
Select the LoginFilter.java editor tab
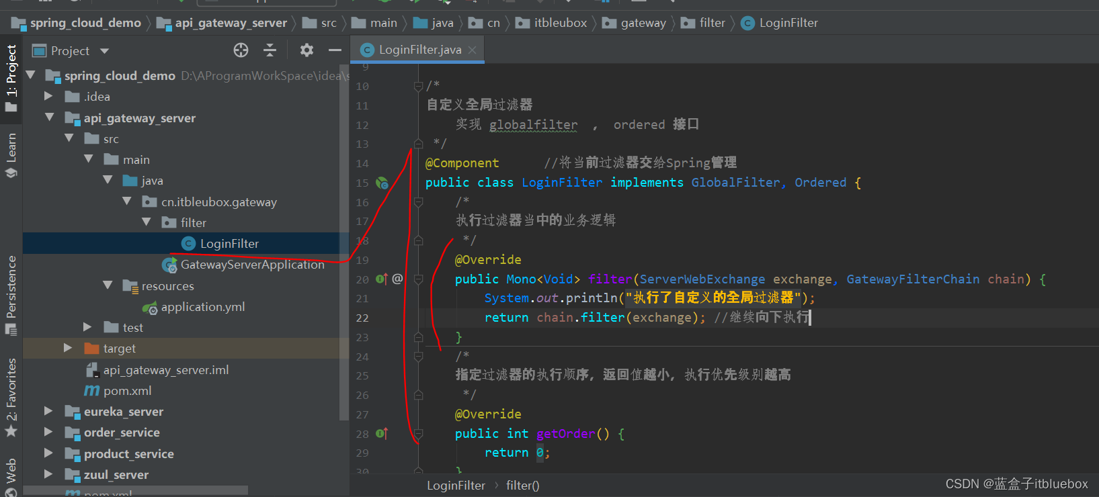pyautogui.click(x=417, y=50)
